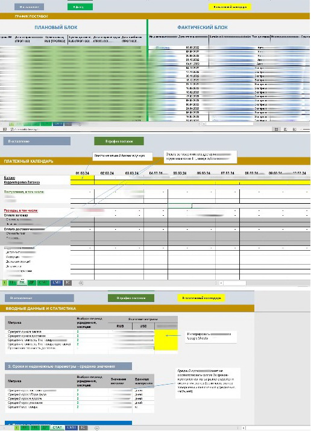Select 'Поступления, в том числе:' row label
Screen dimensions: 311x431
24,192
